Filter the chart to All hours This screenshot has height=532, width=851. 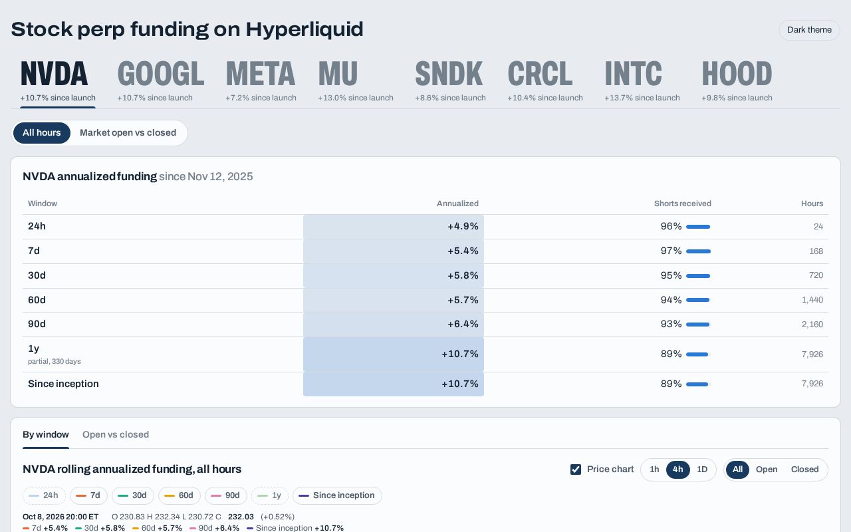pos(737,469)
